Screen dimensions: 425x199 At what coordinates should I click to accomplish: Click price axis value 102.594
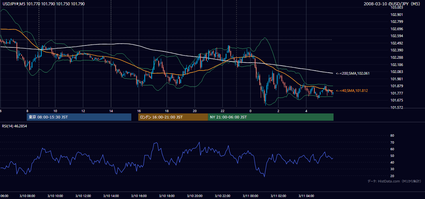tap(397, 36)
